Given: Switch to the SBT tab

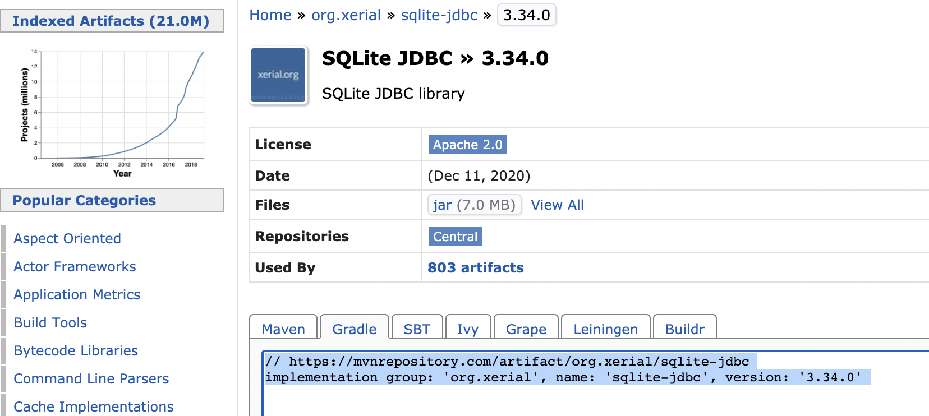Looking at the screenshot, I should (x=417, y=327).
